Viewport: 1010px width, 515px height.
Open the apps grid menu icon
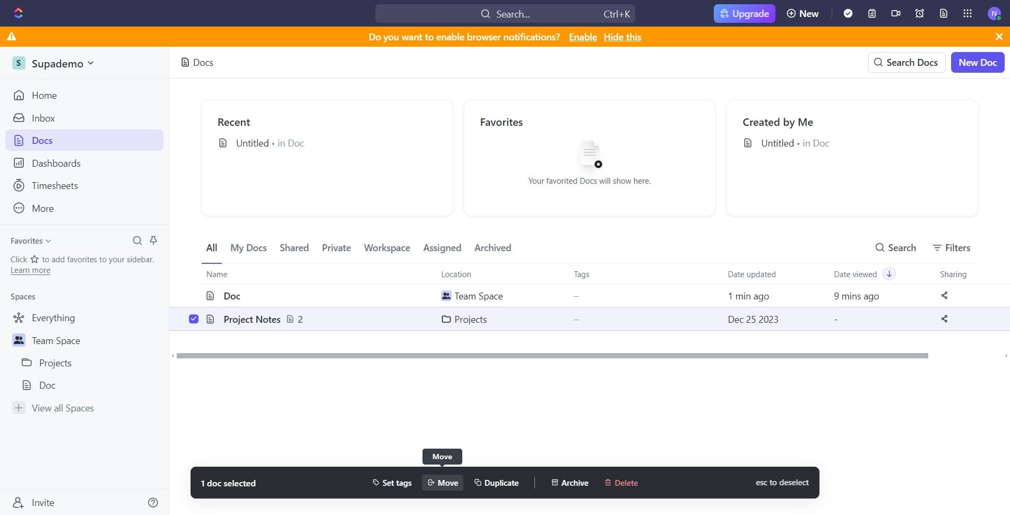967,13
